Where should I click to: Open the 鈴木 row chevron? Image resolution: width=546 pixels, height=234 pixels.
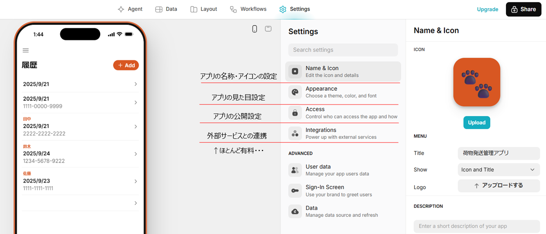(x=135, y=154)
